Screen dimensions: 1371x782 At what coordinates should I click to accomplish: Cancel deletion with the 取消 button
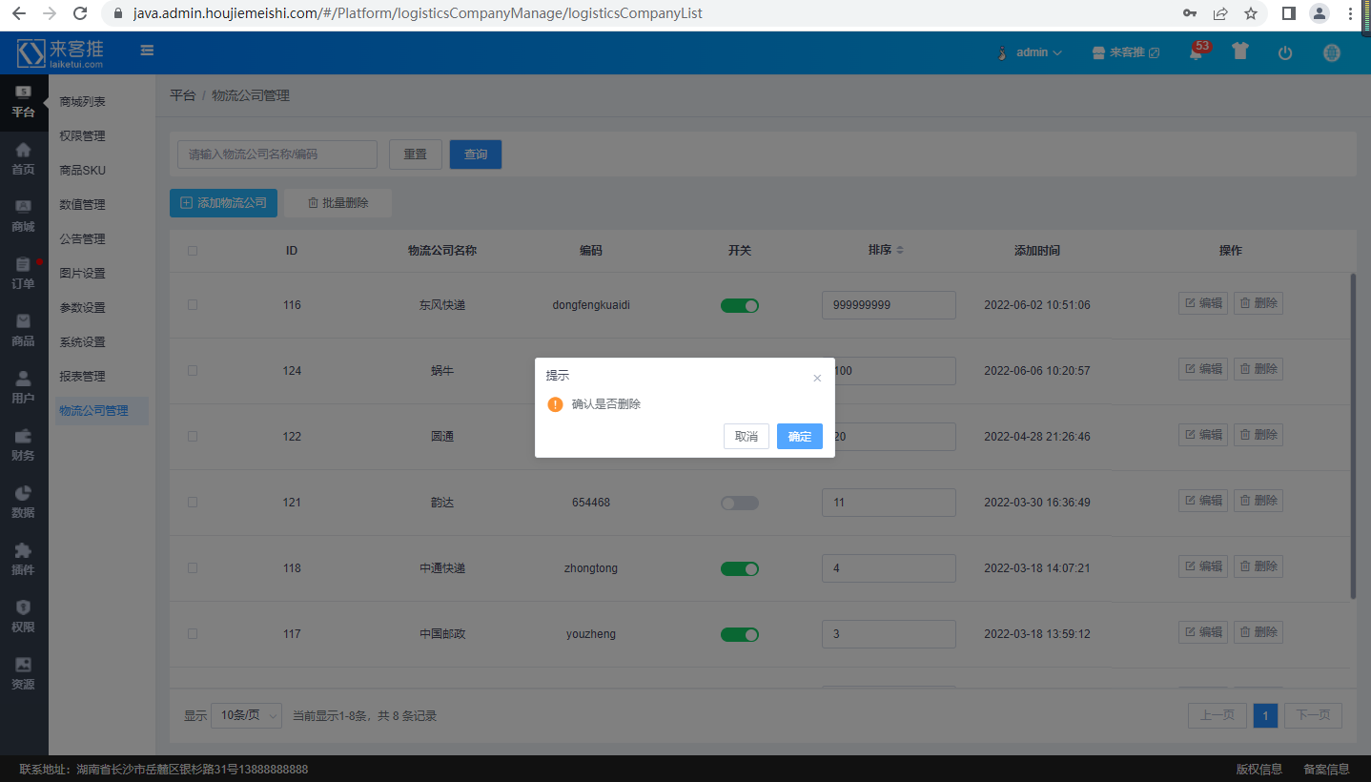pos(746,437)
